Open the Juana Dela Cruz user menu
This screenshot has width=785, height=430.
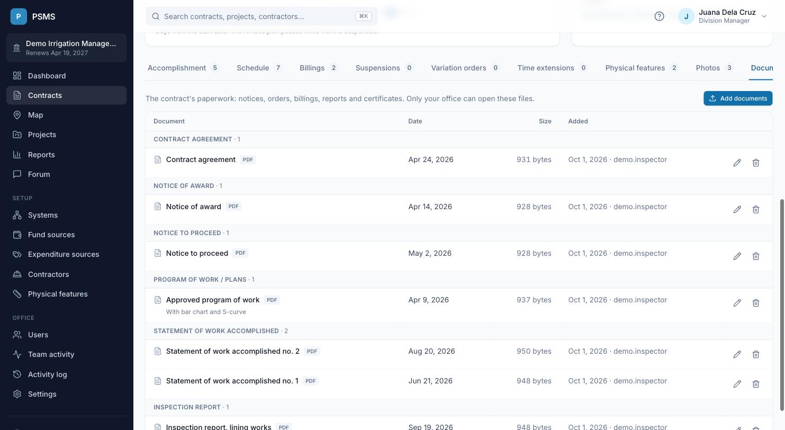click(x=723, y=16)
